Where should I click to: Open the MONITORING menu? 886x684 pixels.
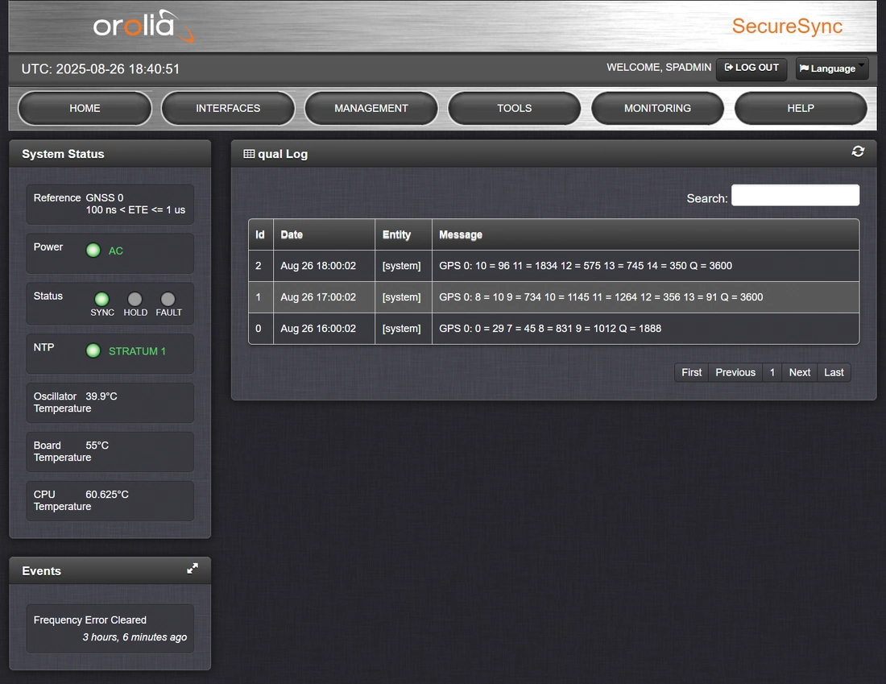click(x=658, y=108)
